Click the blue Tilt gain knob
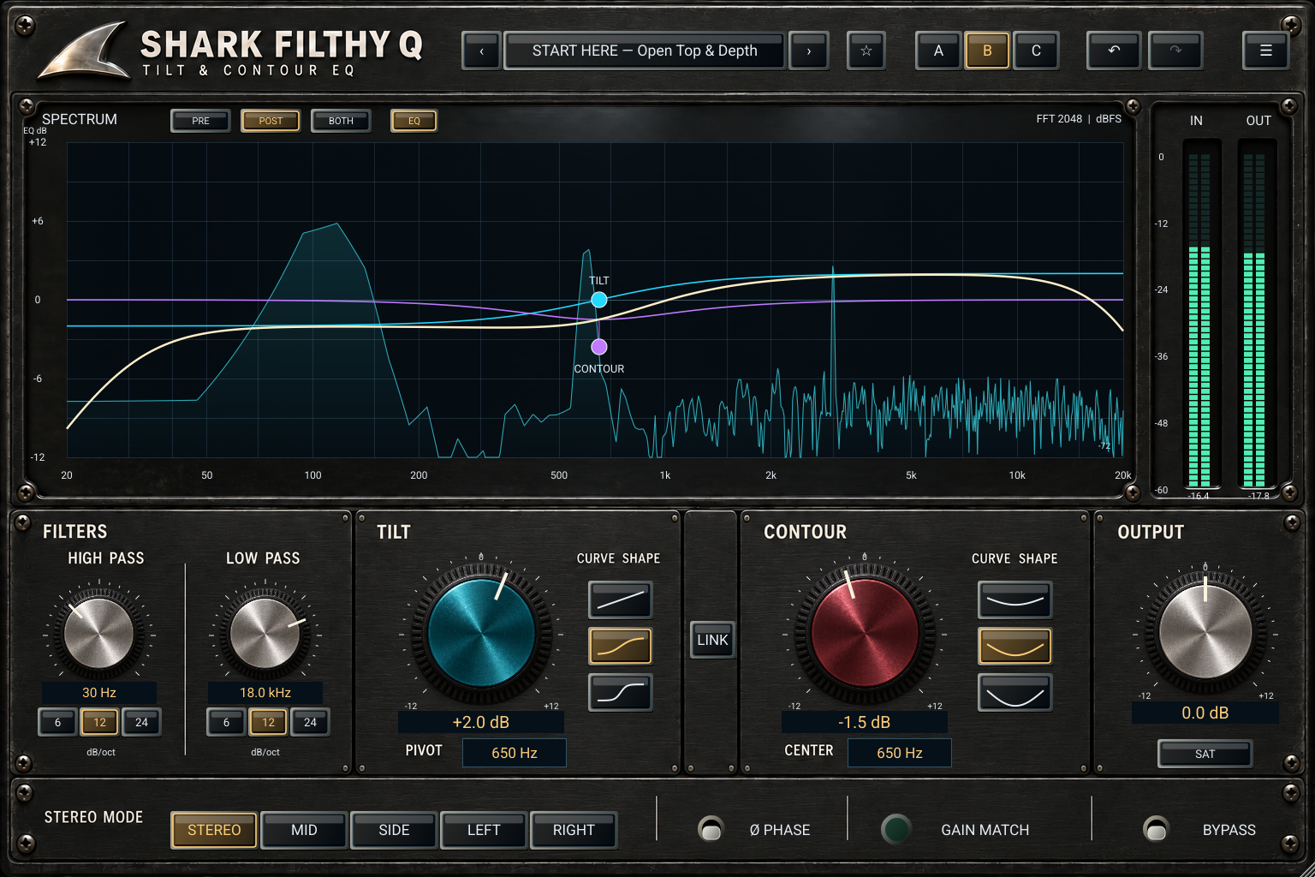This screenshot has width=1315, height=877. (481, 635)
